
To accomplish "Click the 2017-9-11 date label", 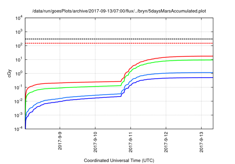I will coord(131,142).
